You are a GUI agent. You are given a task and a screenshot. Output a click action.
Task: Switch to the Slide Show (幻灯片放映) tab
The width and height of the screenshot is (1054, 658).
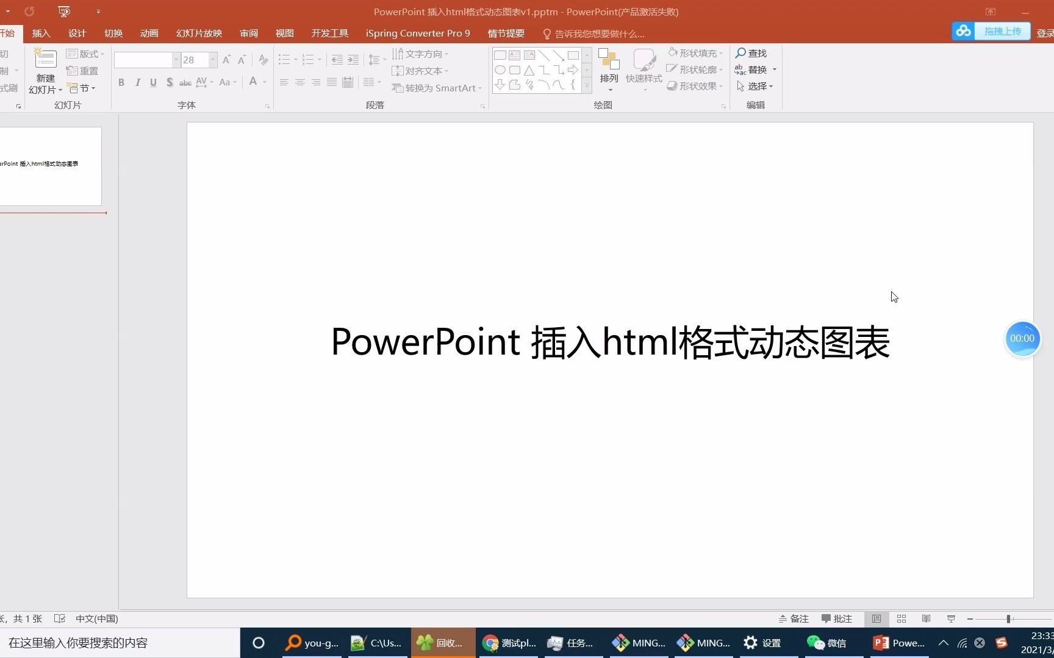coord(199,33)
